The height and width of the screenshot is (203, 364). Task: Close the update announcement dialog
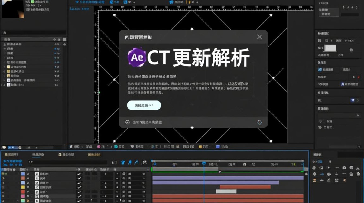(259, 37)
